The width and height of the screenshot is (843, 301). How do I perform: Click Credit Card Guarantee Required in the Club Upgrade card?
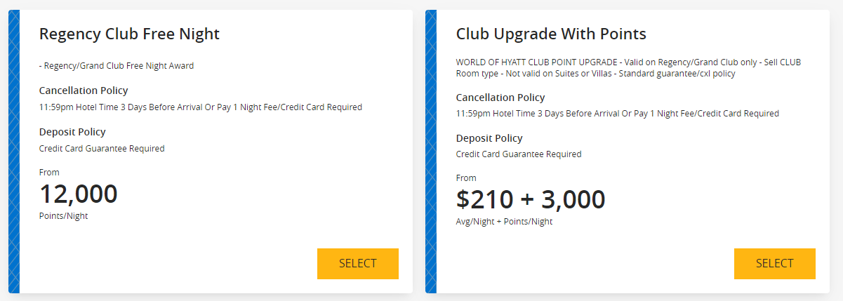click(x=519, y=154)
